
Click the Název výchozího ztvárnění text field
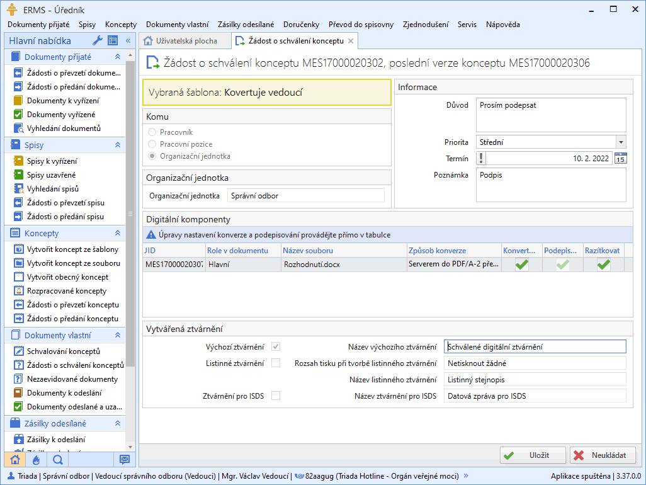pos(535,346)
